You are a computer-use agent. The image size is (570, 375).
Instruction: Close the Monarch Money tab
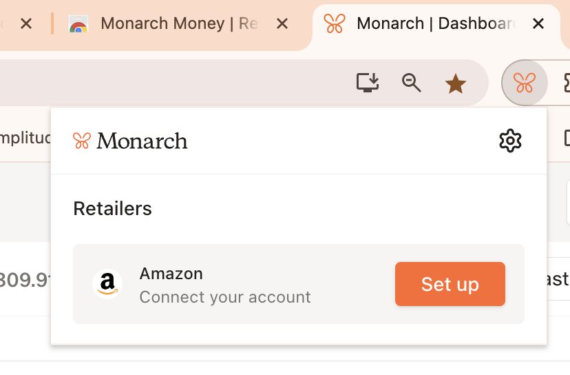(282, 24)
